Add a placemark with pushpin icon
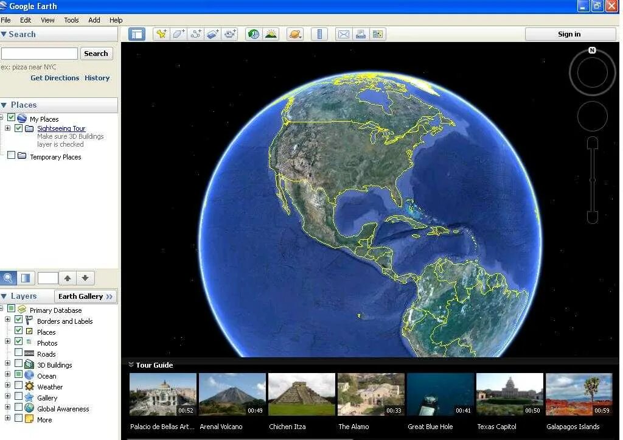The height and width of the screenshot is (440, 623). coord(161,34)
